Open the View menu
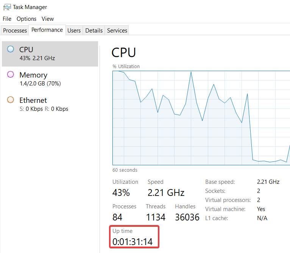Image resolution: width=290 pixels, height=253 pixels. tap(48, 19)
